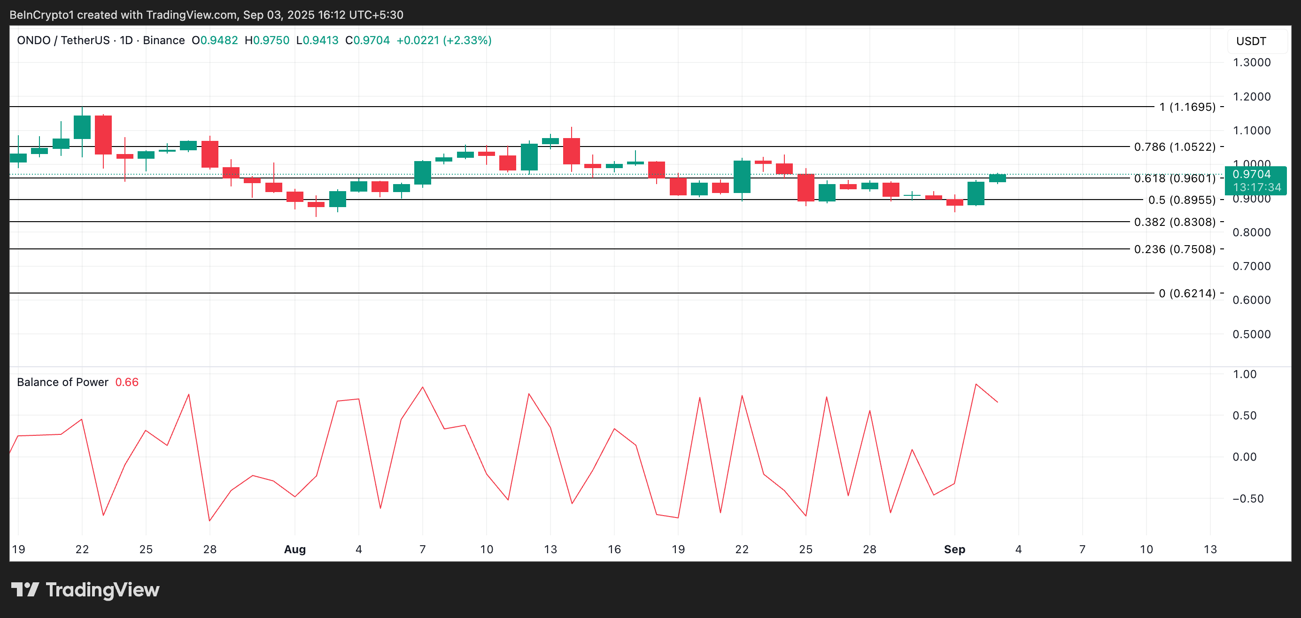The width and height of the screenshot is (1301, 618).
Task: Select the 0.5 (0.8955) Fibonacci label
Action: pos(1181,200)
